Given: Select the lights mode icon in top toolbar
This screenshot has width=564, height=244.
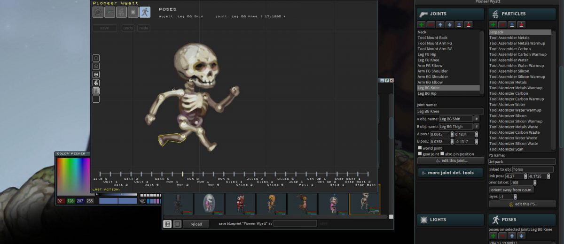Looking at the screenshot, I should click(133, 12).
